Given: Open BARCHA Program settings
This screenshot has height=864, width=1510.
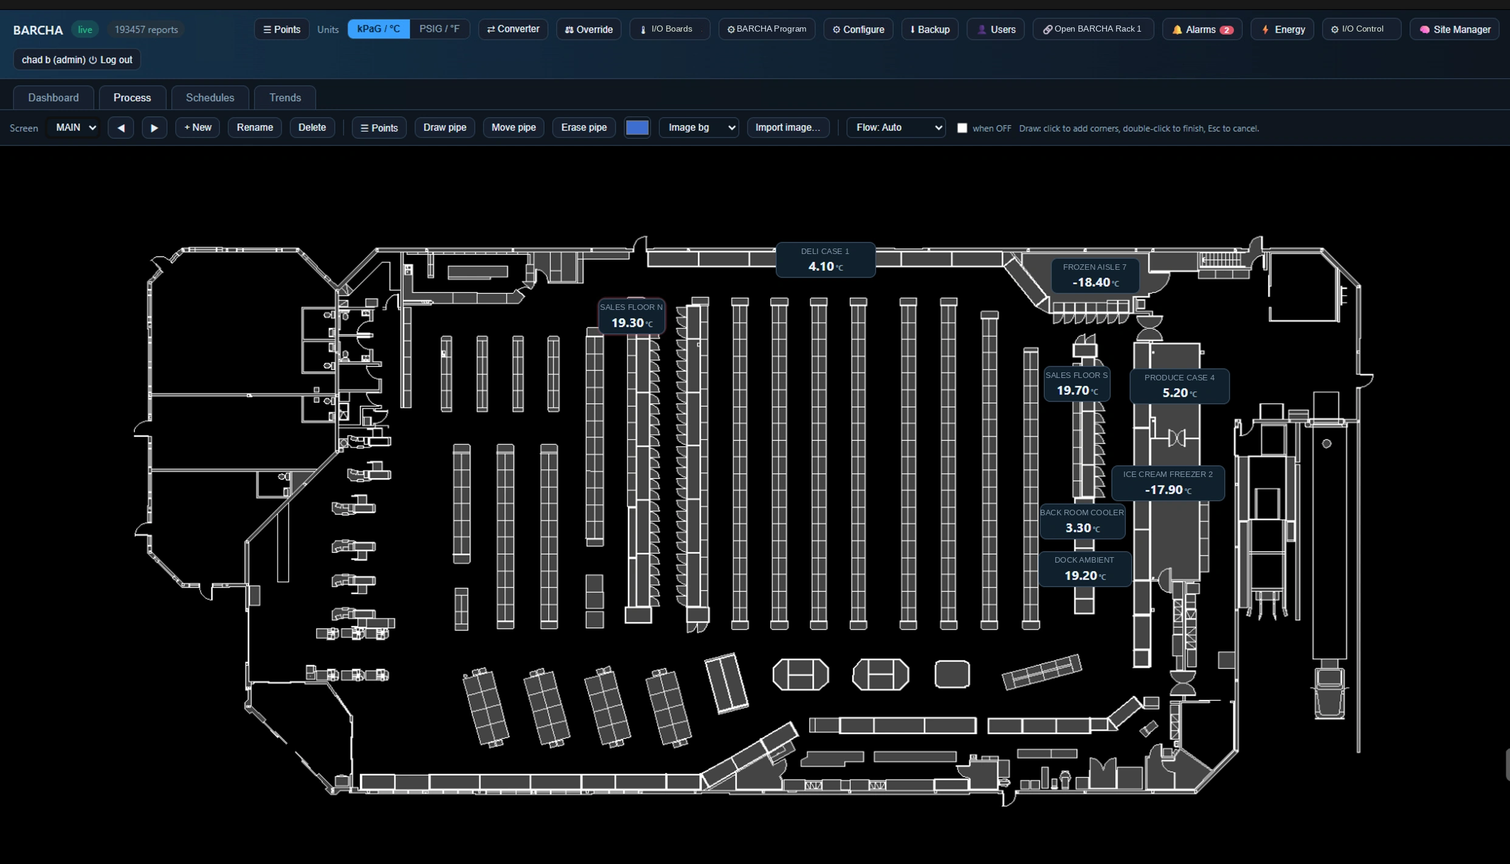Looking at the screenshot, I should (767, 29).
